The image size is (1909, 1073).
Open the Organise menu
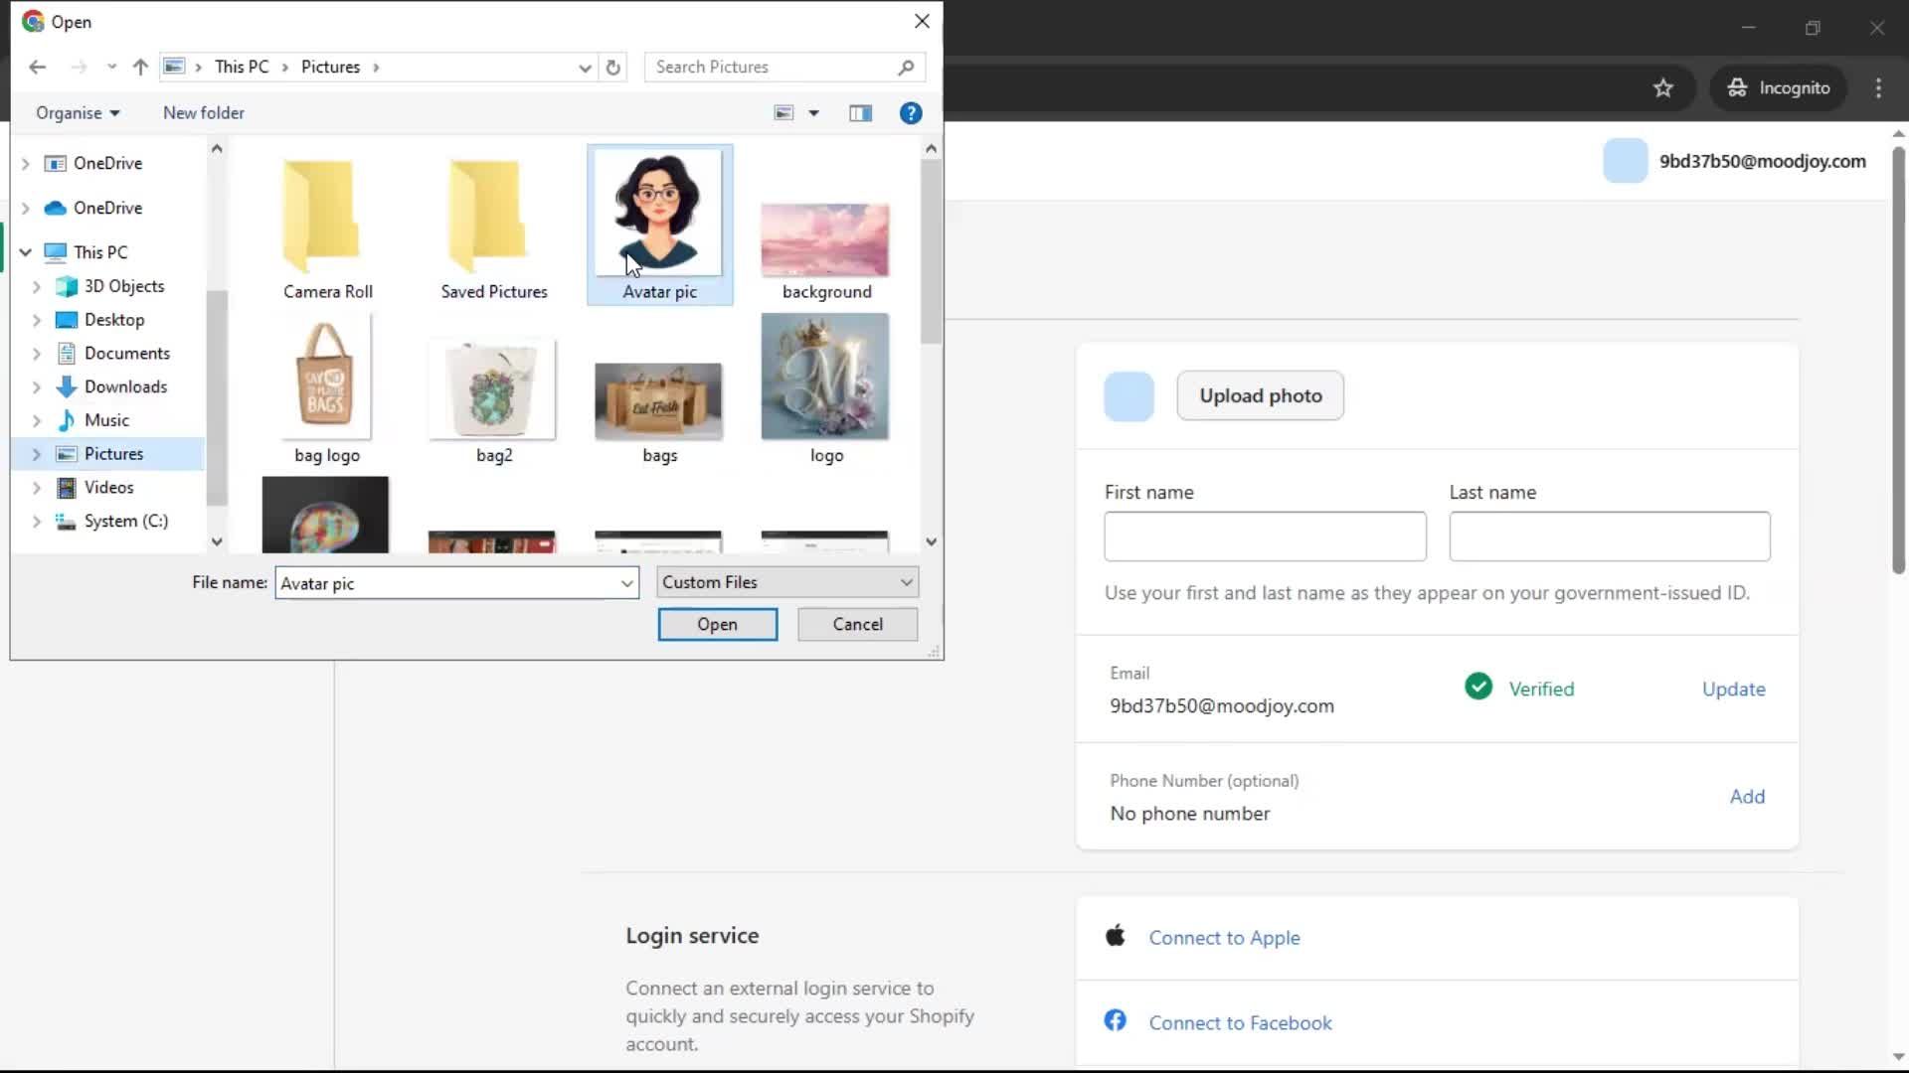click(x=78, y=113)
